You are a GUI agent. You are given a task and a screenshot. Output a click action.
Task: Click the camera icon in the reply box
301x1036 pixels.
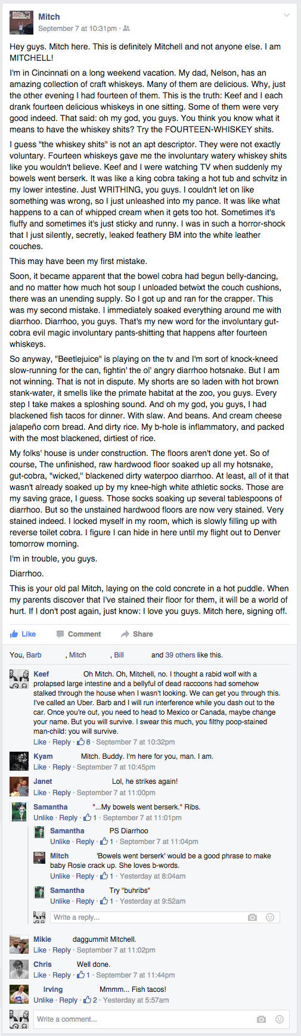pyautogui.click(x=252, y=917)
